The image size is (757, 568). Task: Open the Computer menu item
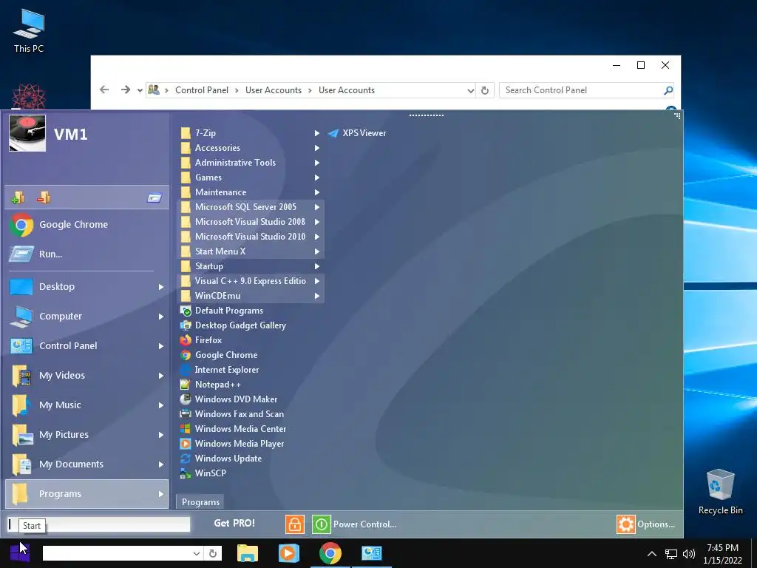[87, 317]
